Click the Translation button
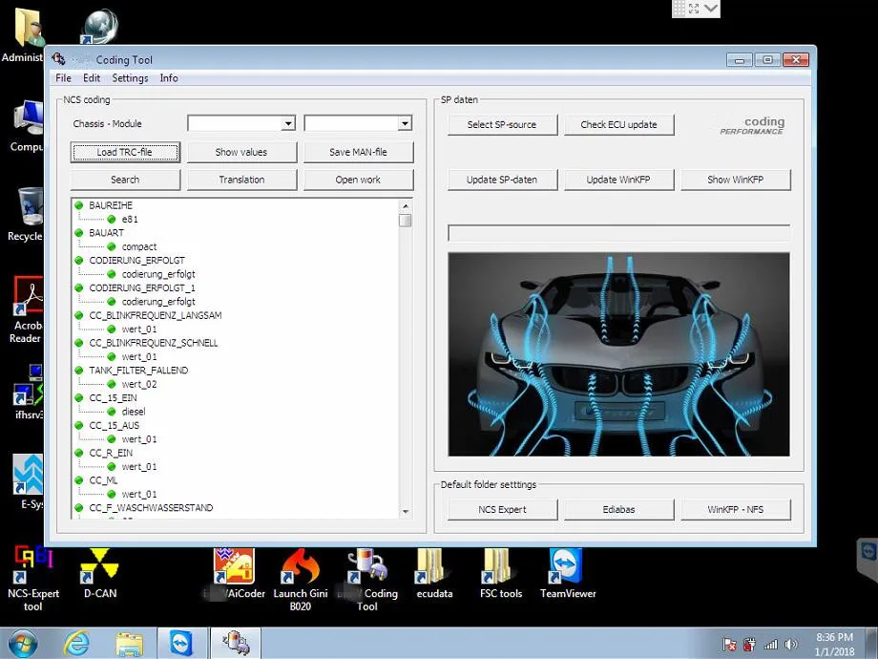The width and height of the screenshot is (878, 659). [x=241, y=180]
